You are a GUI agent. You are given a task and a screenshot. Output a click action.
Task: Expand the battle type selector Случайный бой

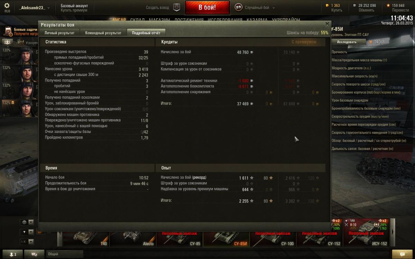(259, 8)
